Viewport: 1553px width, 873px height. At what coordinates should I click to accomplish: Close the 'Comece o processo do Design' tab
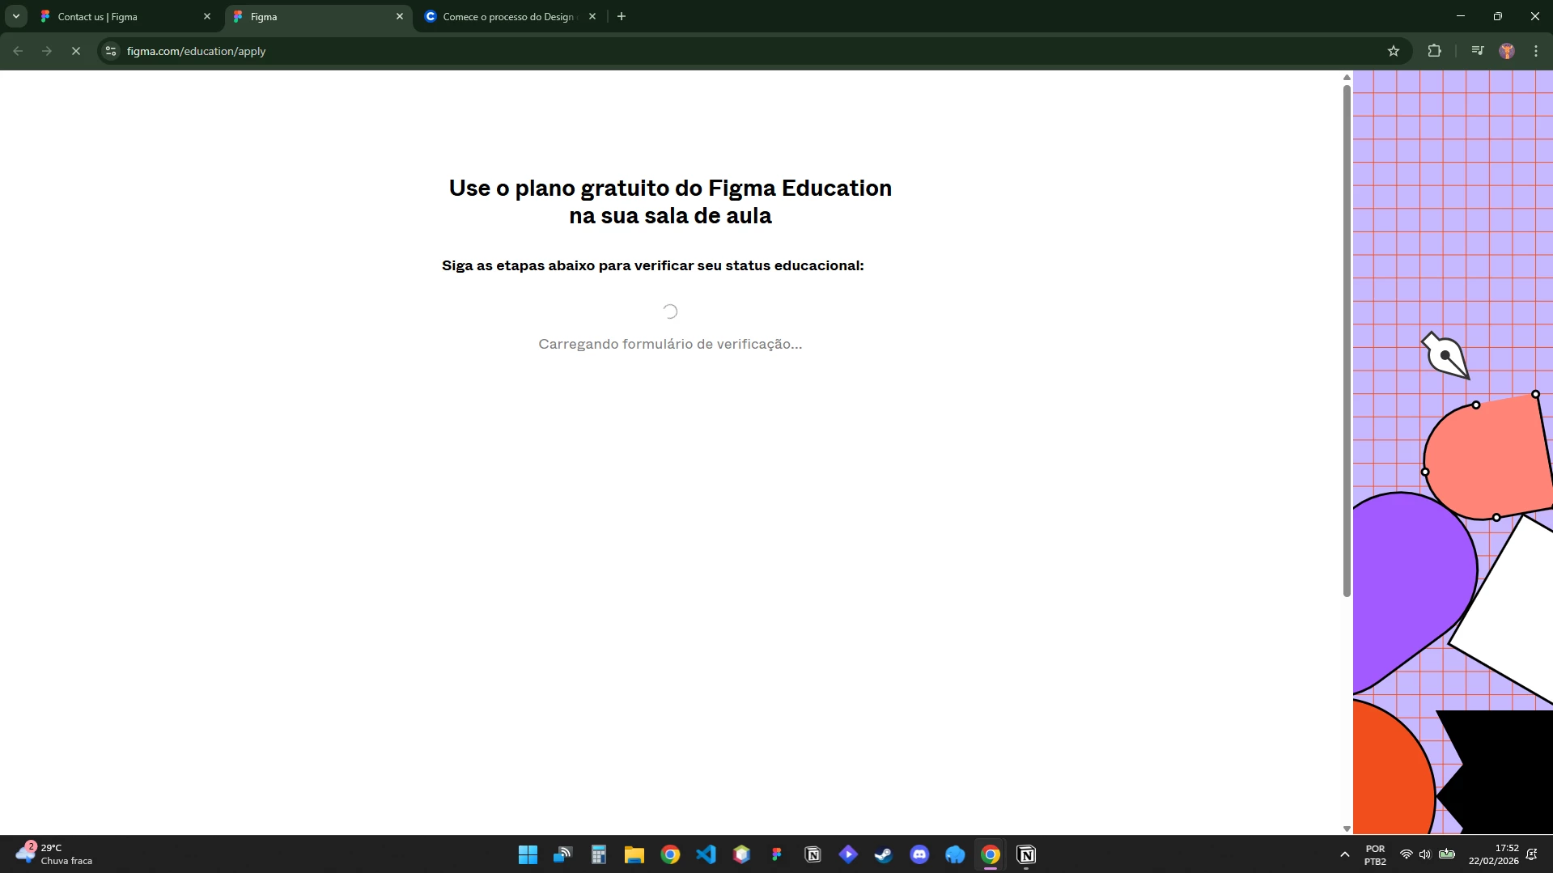(592, 16)
